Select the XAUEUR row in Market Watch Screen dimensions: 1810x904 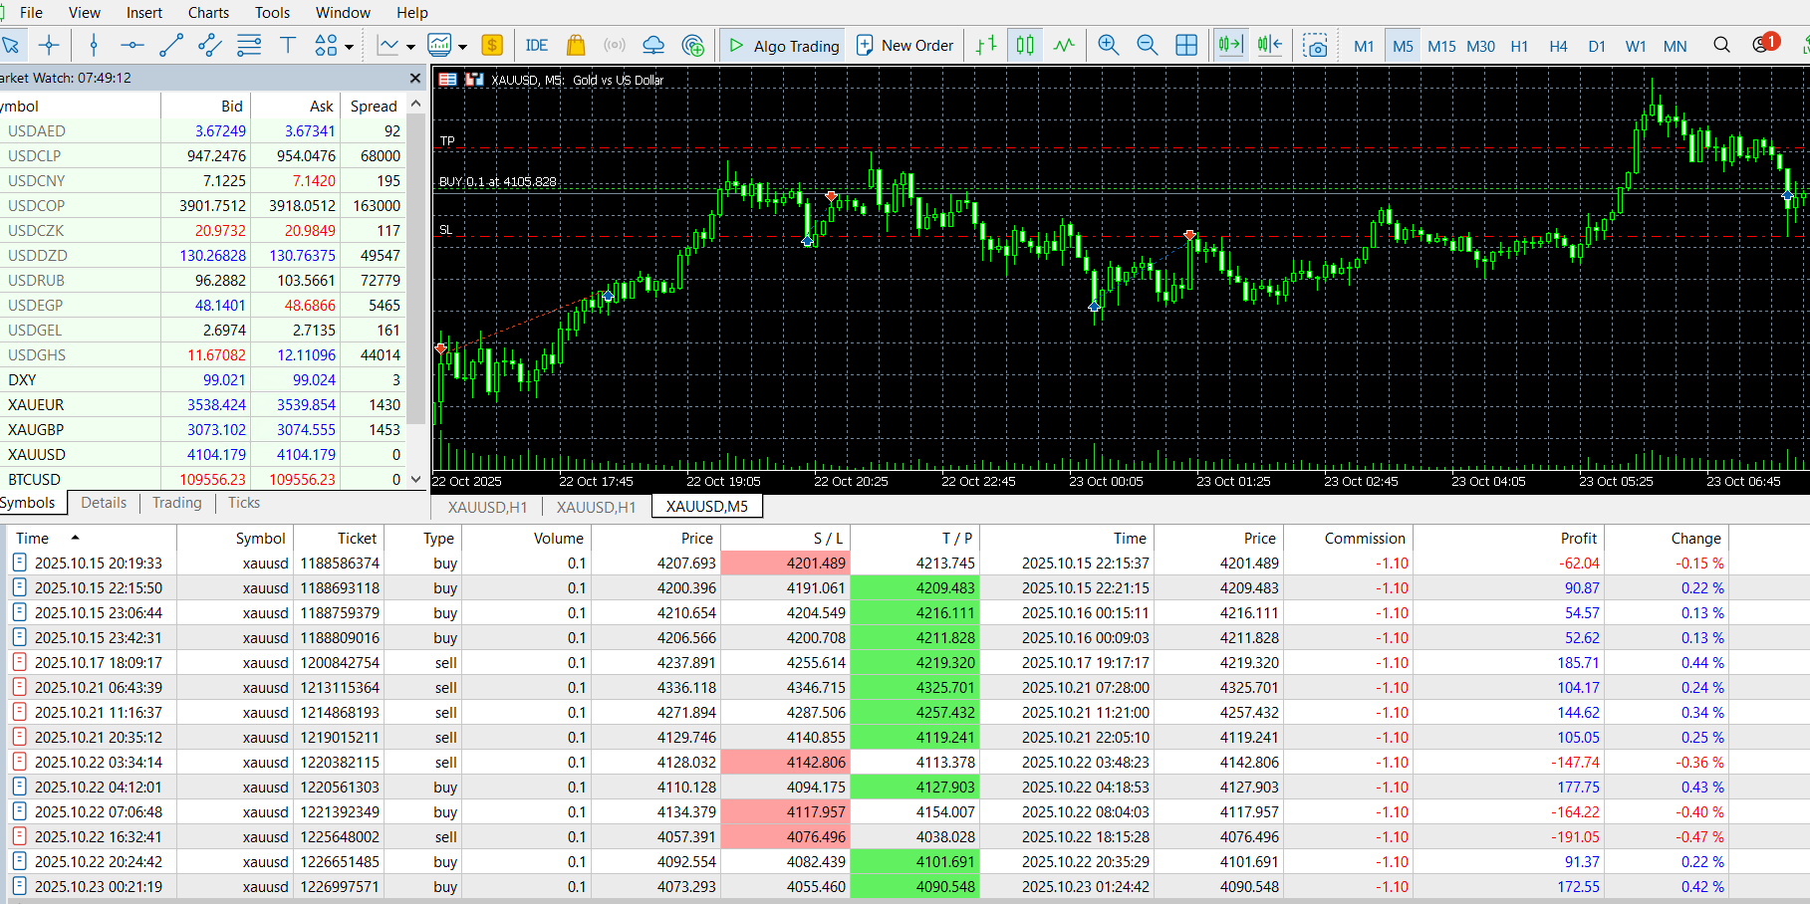pos(37,405)
